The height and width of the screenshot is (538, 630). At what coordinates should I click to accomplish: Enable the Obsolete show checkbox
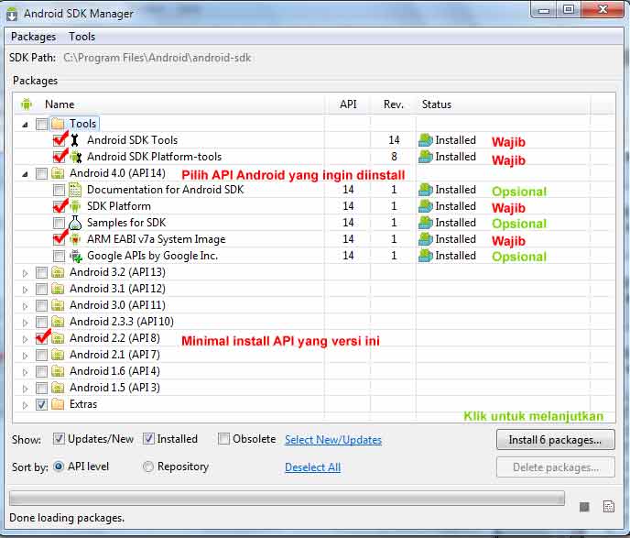click(223, 439)
